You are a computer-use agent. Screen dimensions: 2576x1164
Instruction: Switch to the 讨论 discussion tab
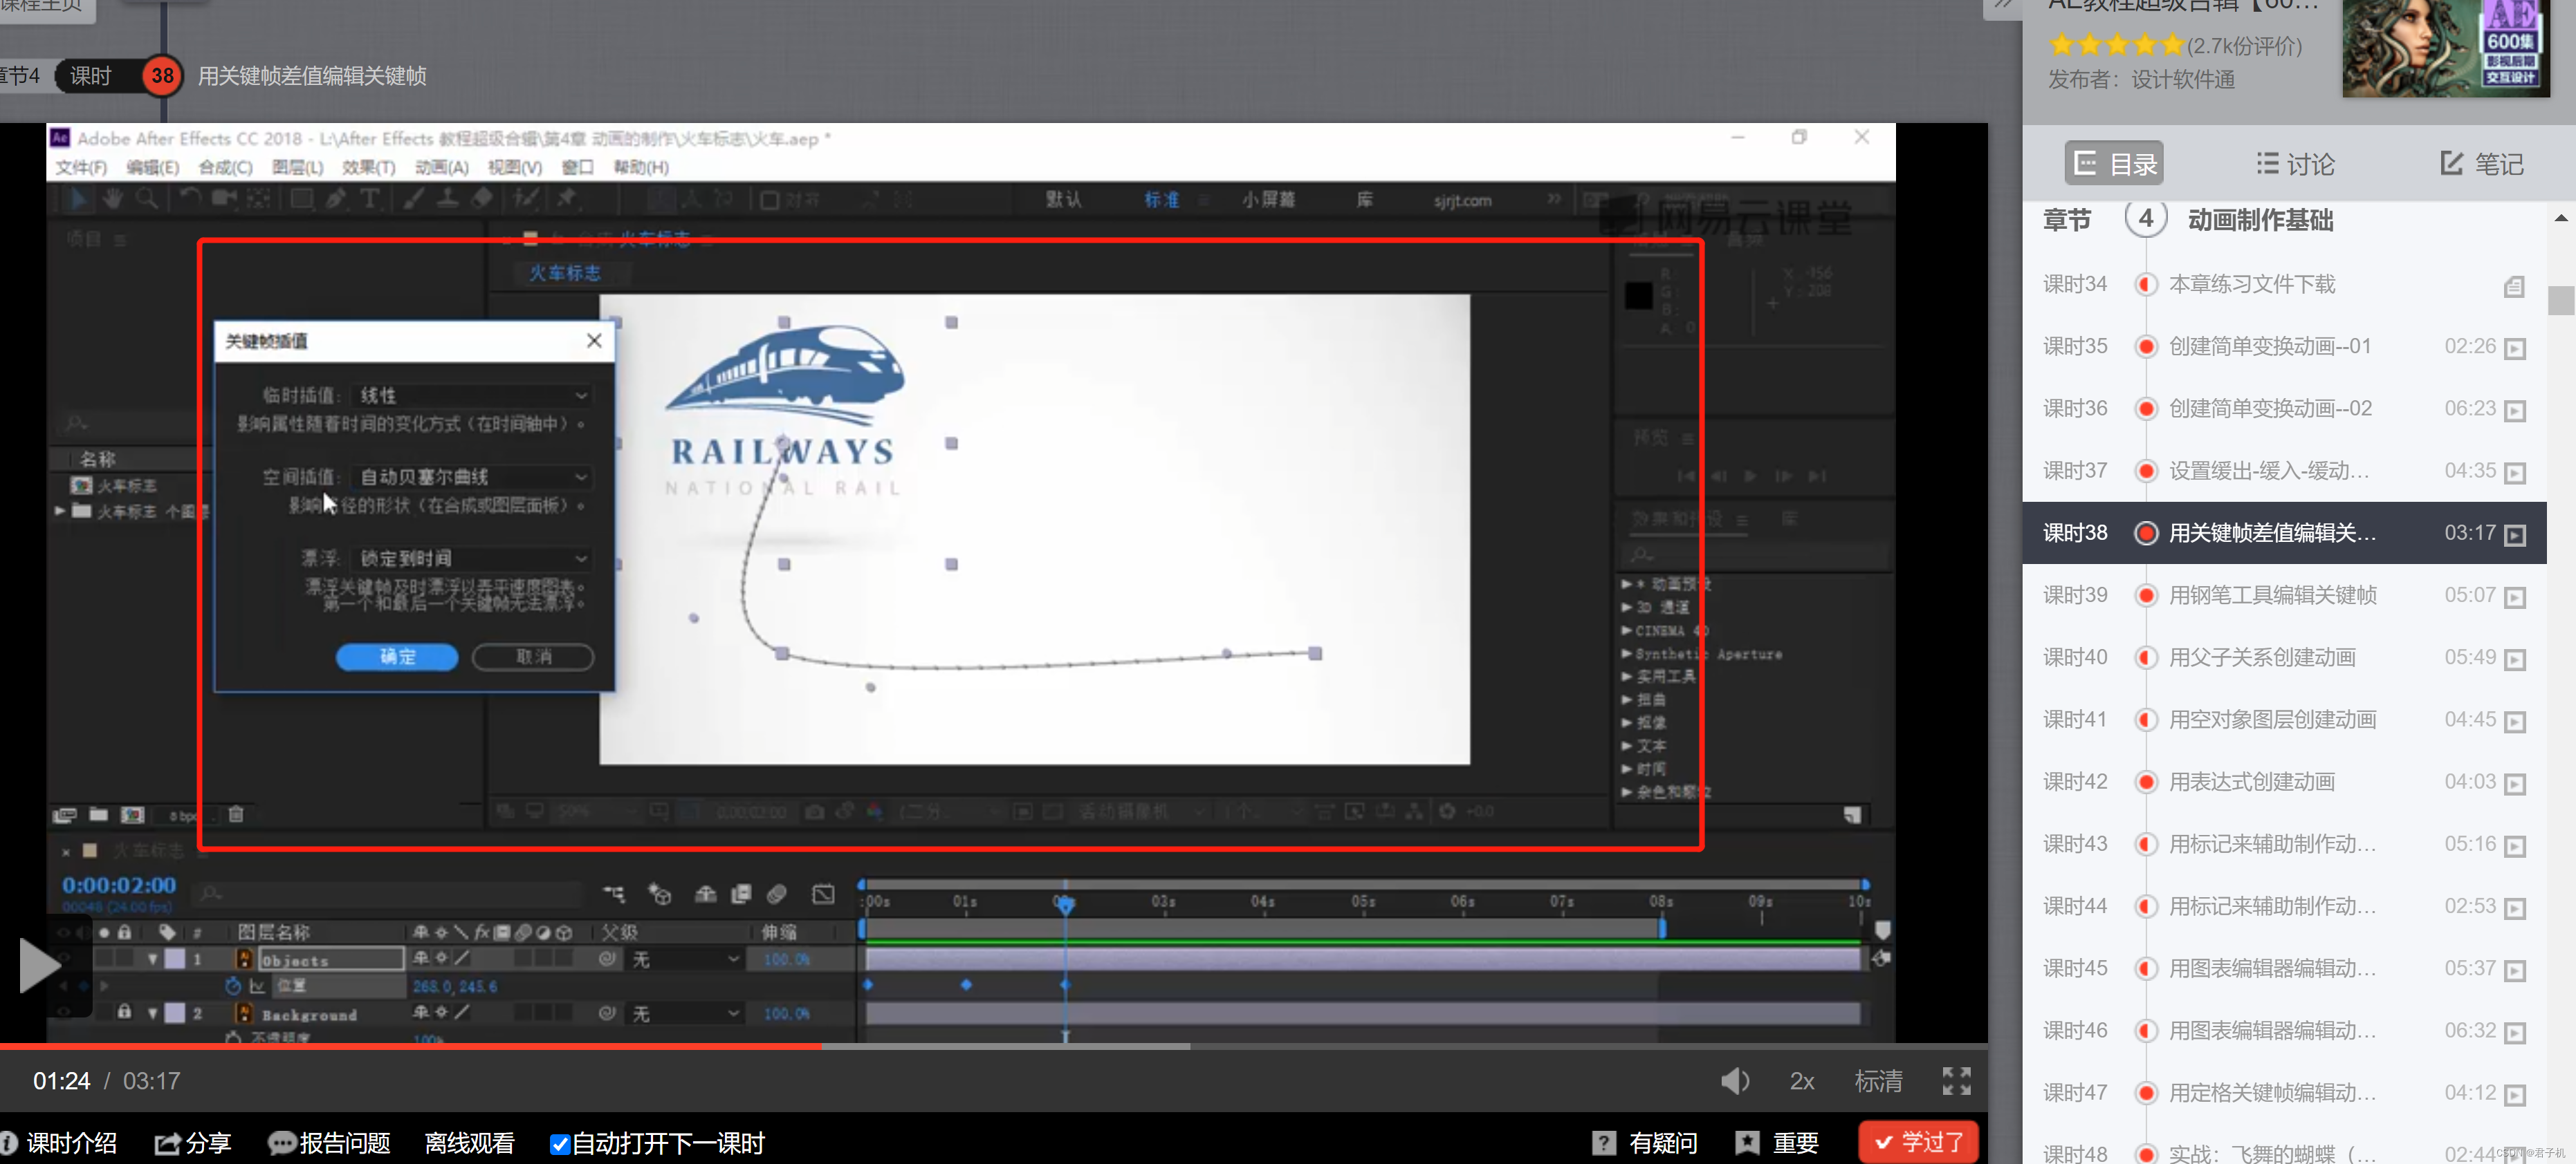[x=2295, y=164]
